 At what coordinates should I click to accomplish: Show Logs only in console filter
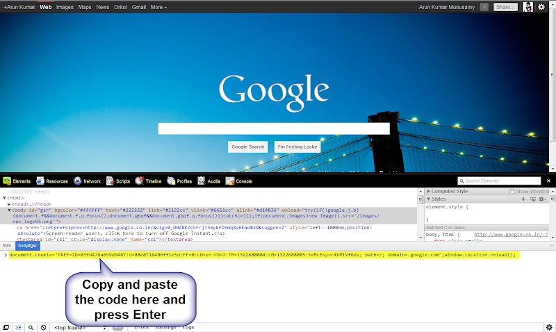pyautogui.click(x=188, y=327)
